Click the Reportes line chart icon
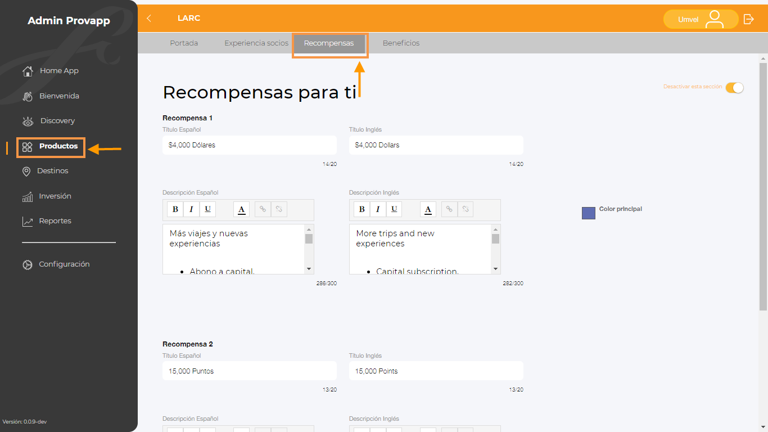The width and height of the screenshot is (768, 432). (28, 222)
